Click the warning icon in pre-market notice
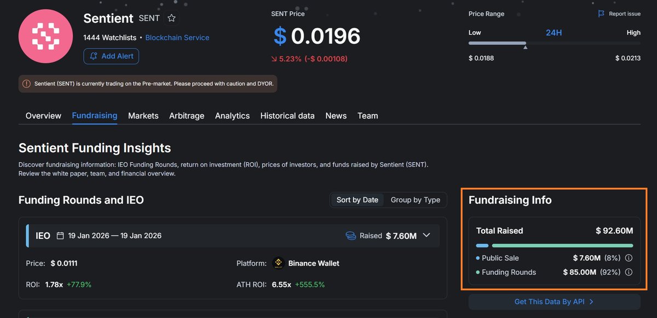The image size is (657, 318). [x=26, y=84]
